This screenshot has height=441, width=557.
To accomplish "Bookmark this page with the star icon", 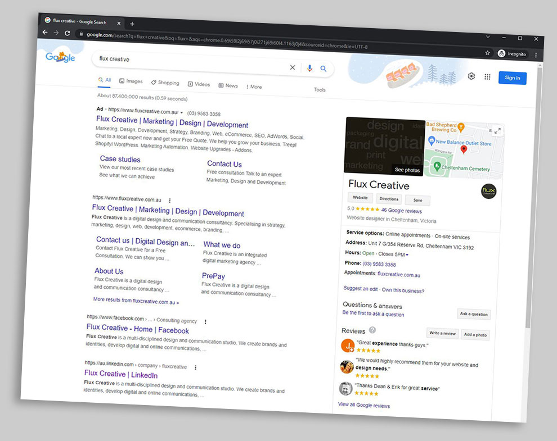I will tap(487, 53).
